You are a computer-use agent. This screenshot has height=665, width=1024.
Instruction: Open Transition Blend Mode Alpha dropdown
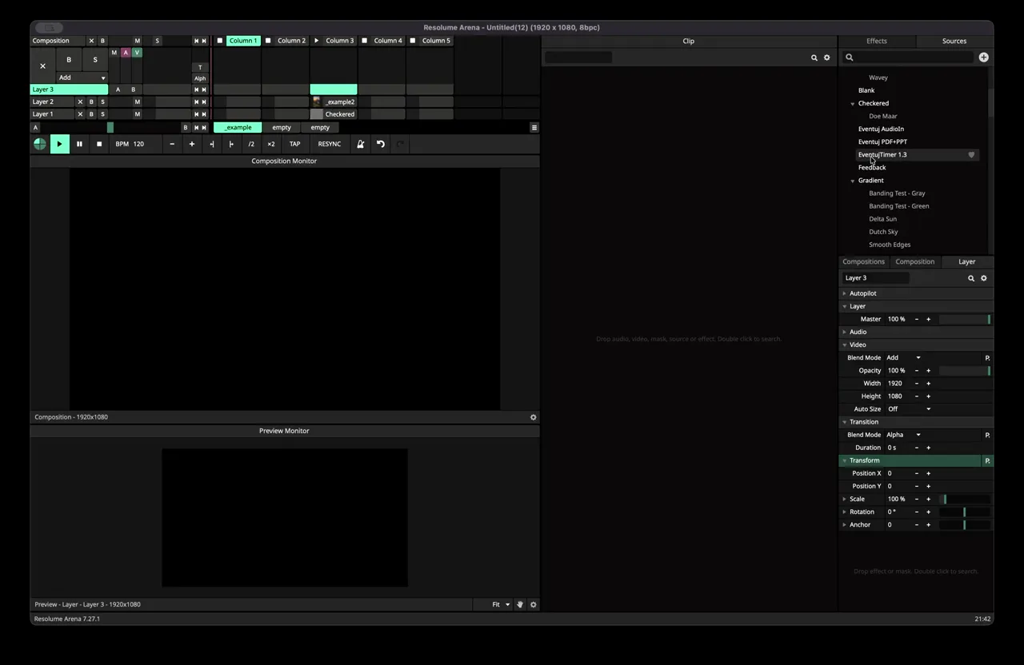pos(904,435)
